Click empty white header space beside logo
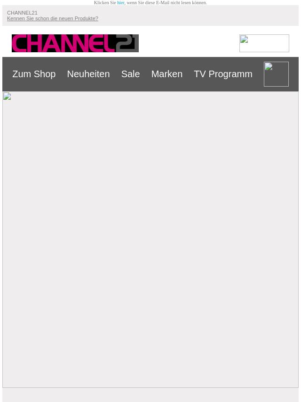Viewport: 301px width, 402px height. (189, 43)
